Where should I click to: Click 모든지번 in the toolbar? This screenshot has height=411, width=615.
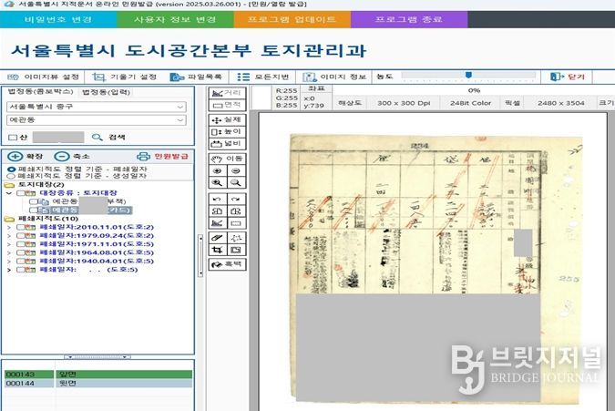(263, 77)
